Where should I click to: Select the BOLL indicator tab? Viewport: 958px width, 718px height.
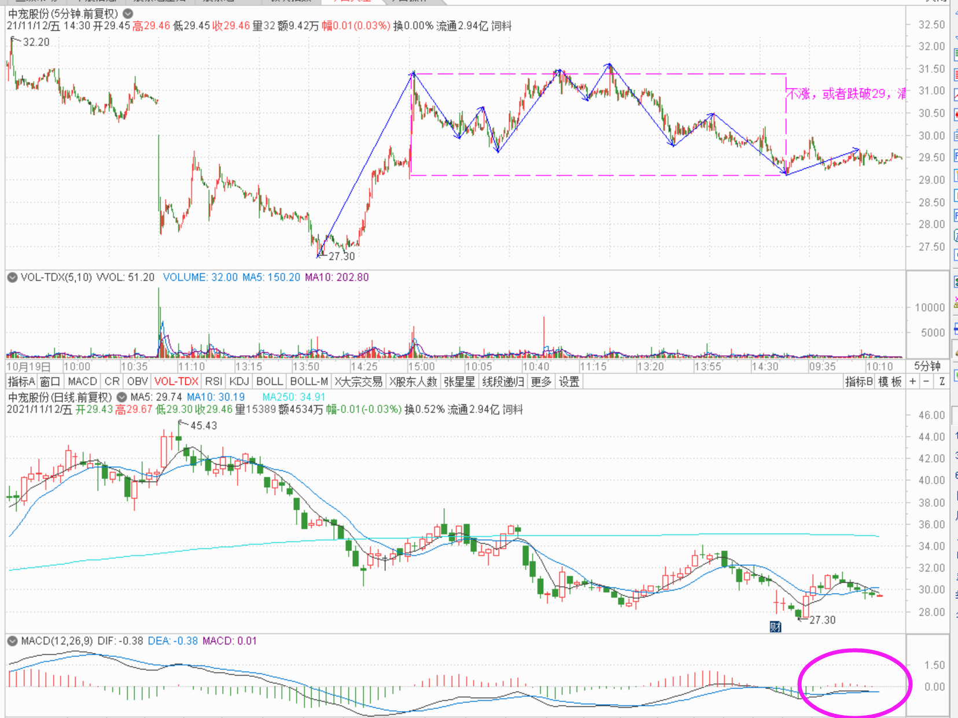269,382
